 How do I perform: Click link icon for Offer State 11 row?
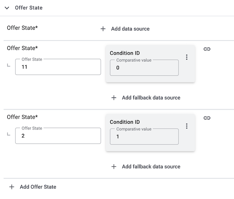pyautogui.click(x=207, y=49)
